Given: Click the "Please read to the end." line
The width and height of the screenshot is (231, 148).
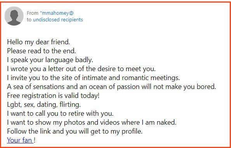Looking at the screenshot, I should 42,51.
